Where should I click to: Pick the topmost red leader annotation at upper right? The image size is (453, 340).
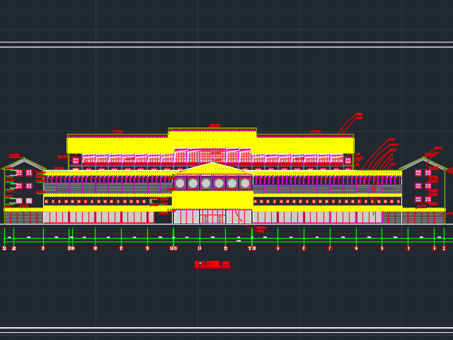pyautogui.click(x=358, y=114)
